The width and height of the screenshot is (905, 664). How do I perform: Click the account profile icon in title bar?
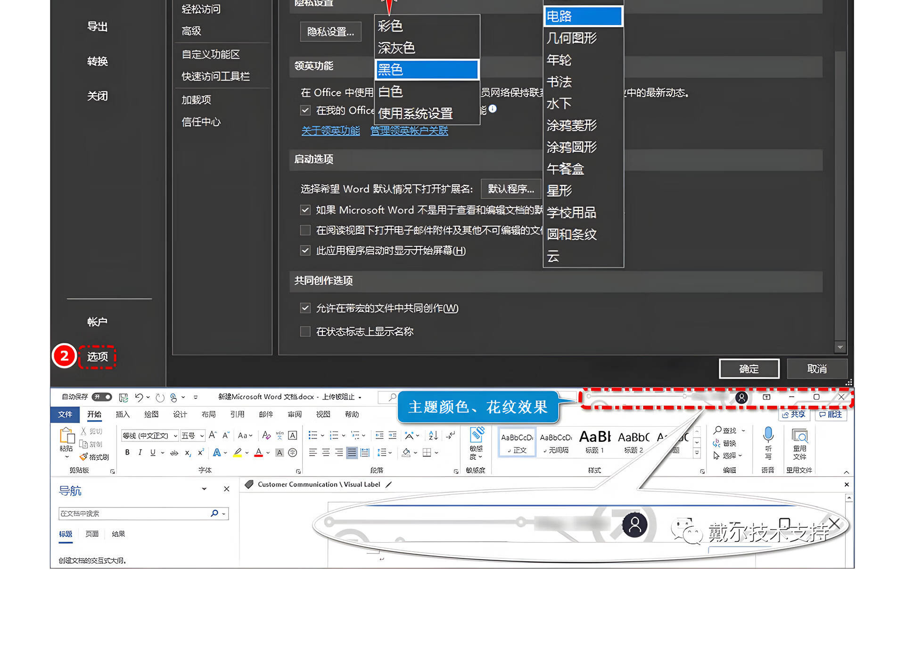point(741,398)
